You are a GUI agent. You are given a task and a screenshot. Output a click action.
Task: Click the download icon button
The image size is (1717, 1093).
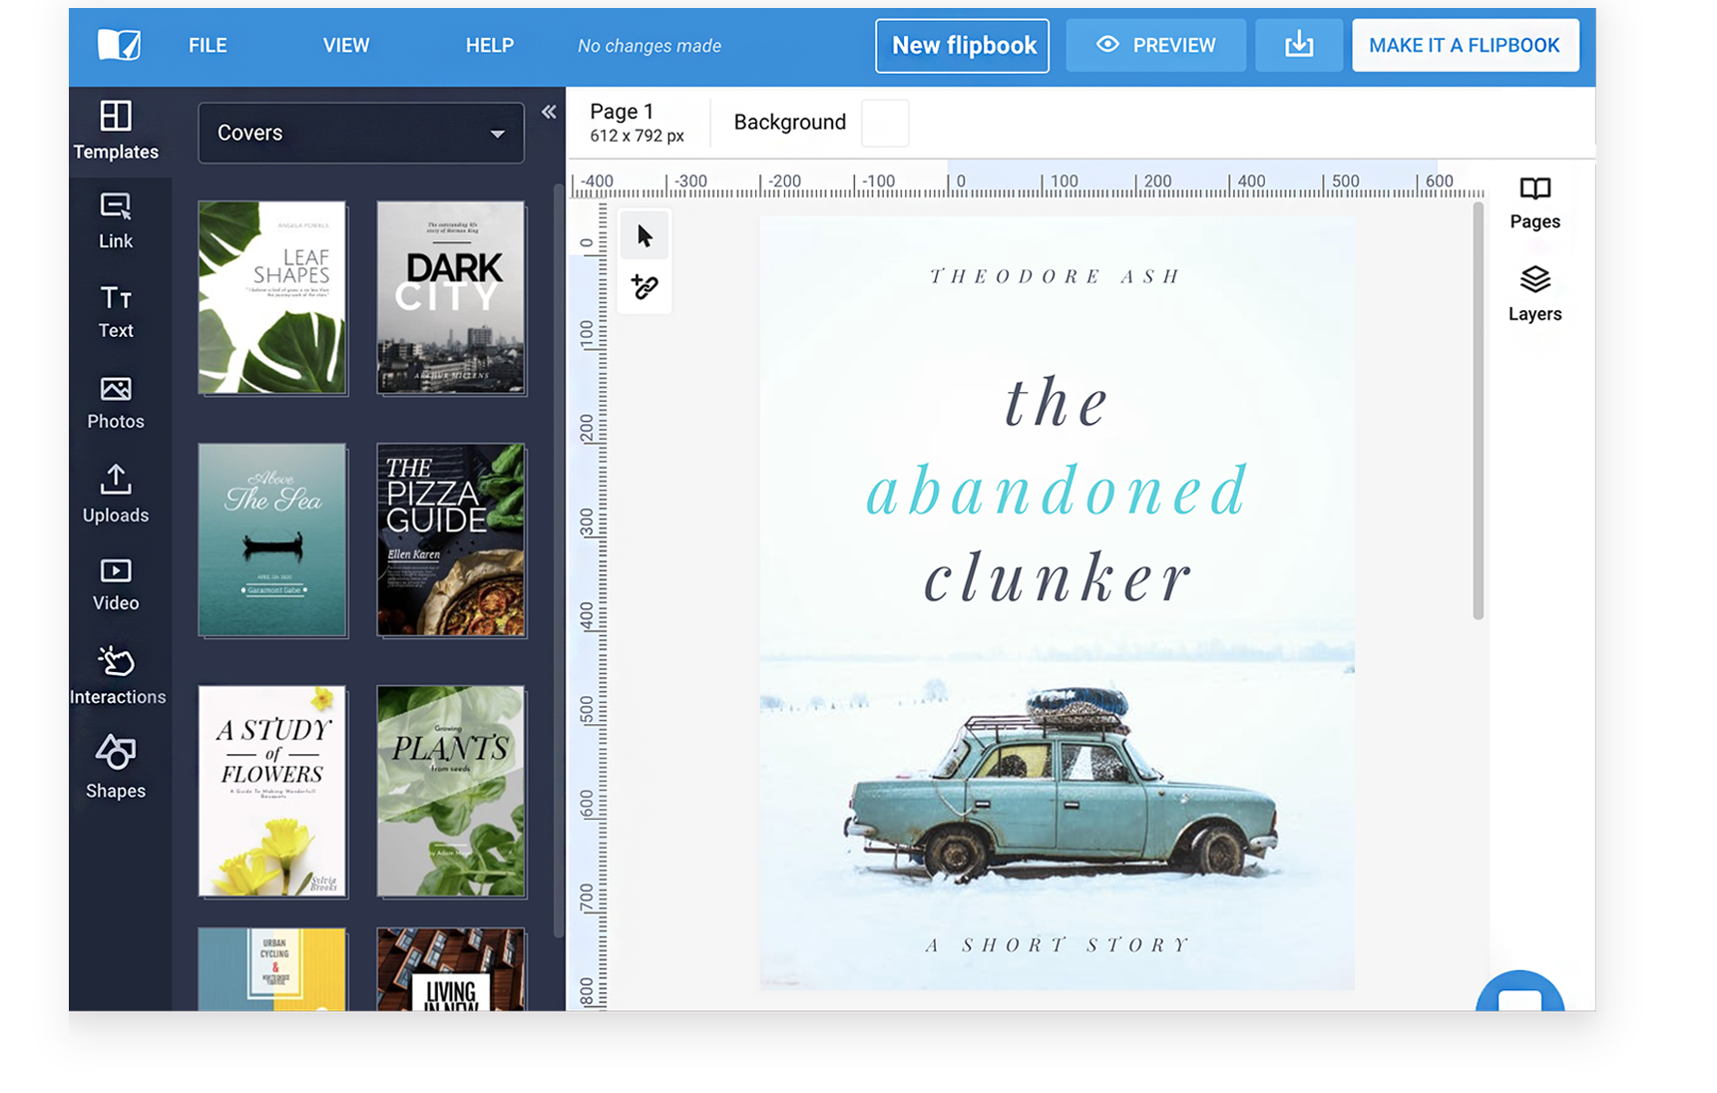pos(1298,45)
